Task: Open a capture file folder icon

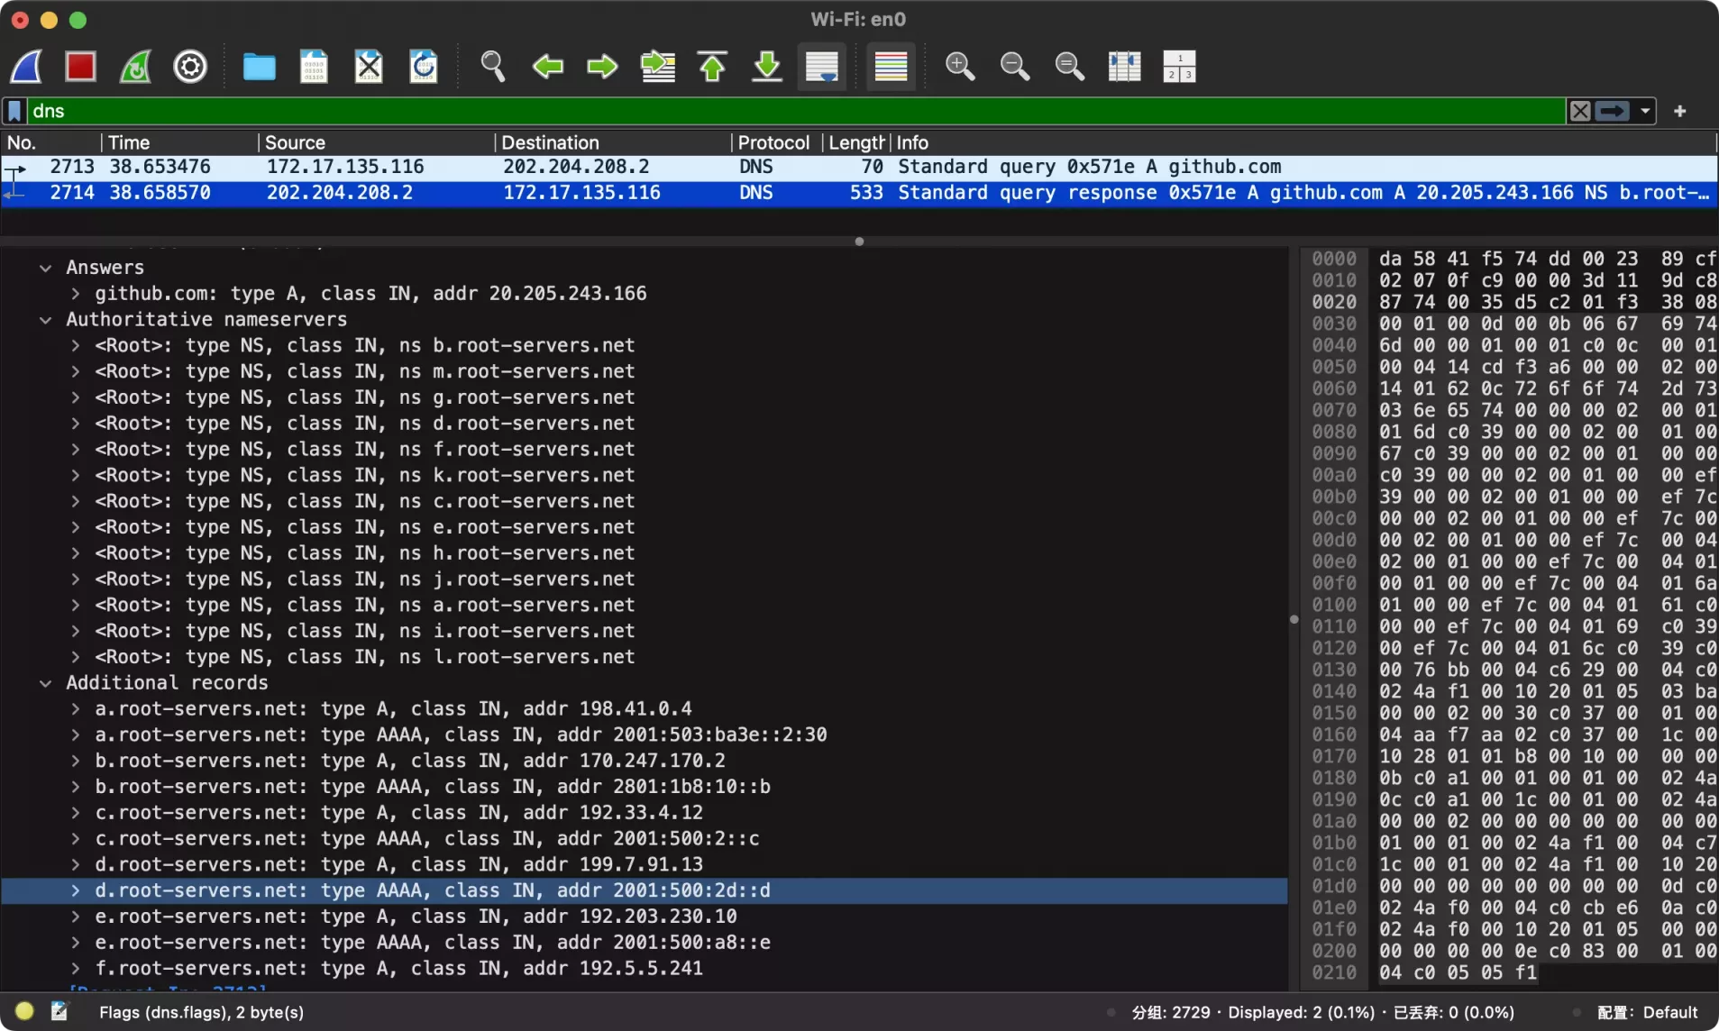Action: pos(260,67)
